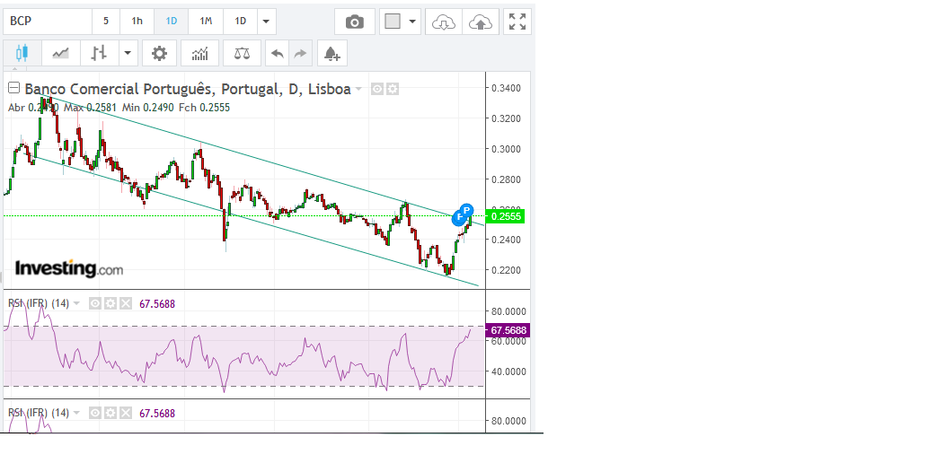Select the candlestick chart type icon
This screenshot has height=472, width=937.
click(22, 54)
